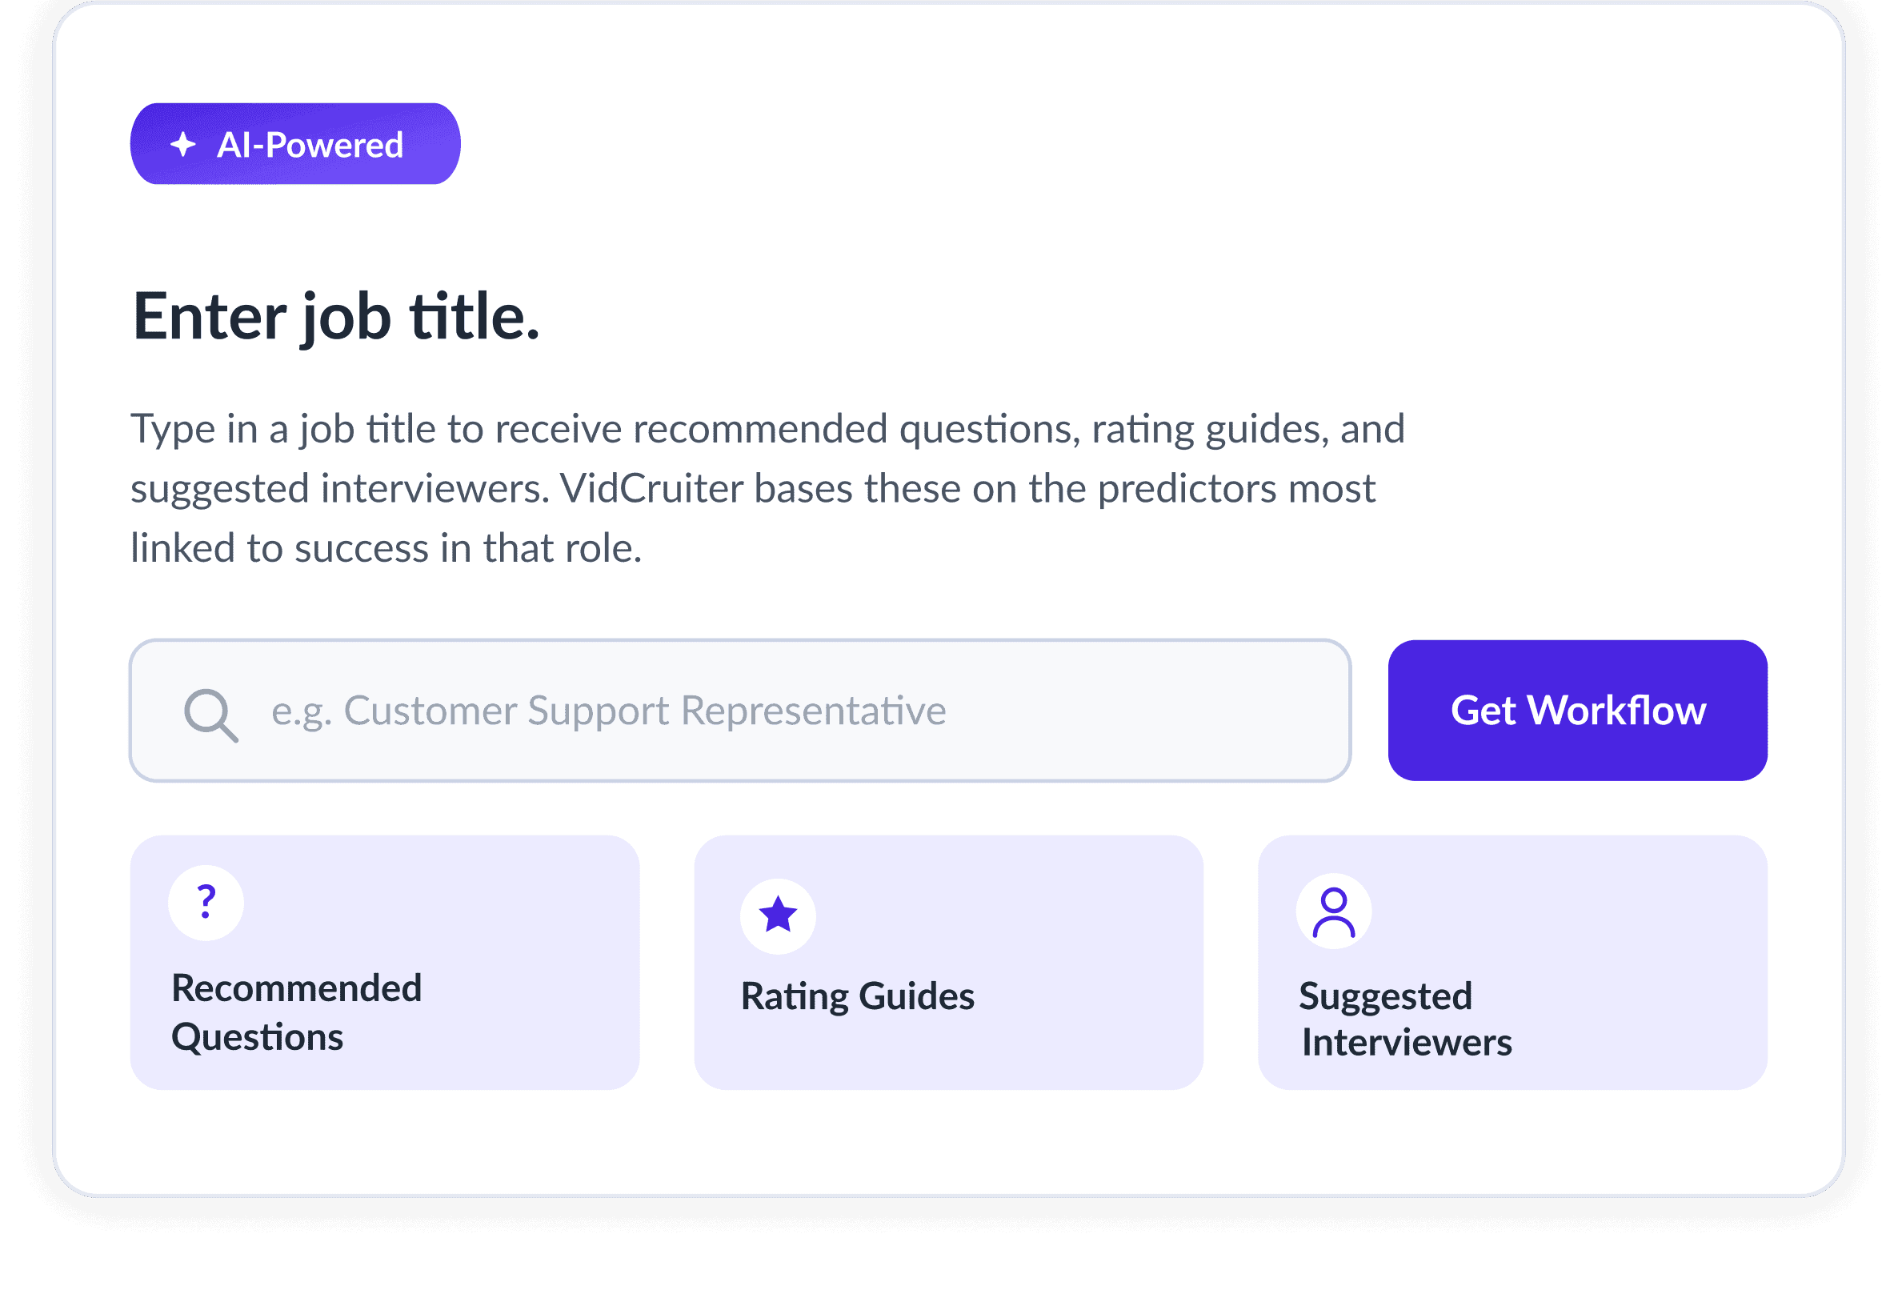Click the star icon for Rating Guides
This screenshot has height=1302, width=1898.
pos(779,915)
